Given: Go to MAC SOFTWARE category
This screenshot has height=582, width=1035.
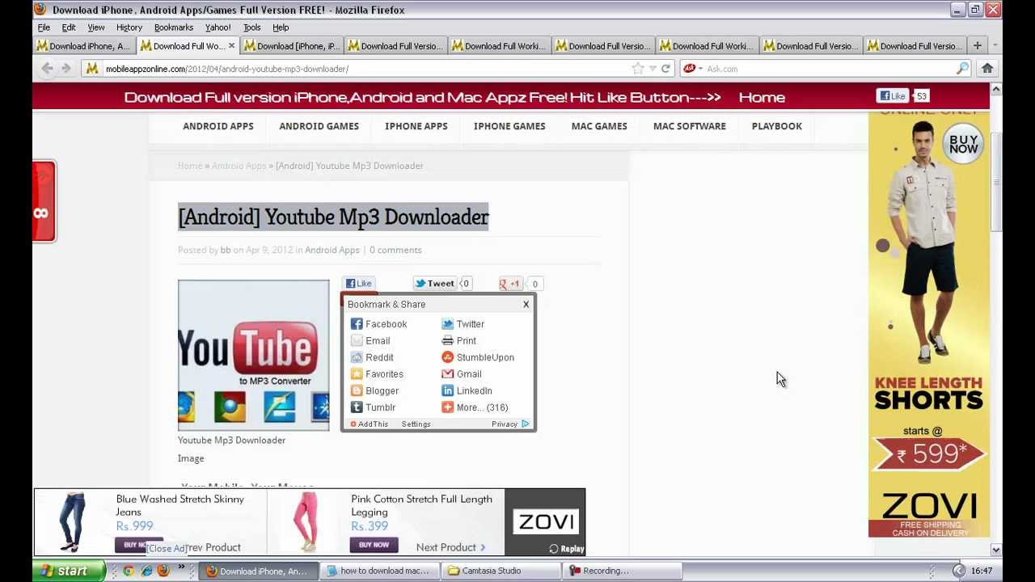Looking at the screenshot, I should click(689, 126).
